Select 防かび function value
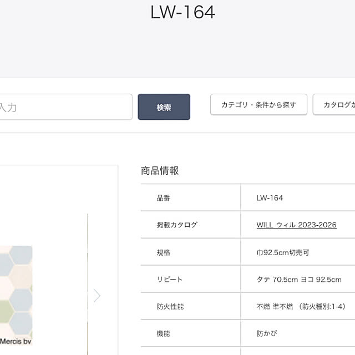Screen dimensions: 355x355 pyautogui.click(x=267, y=333)
